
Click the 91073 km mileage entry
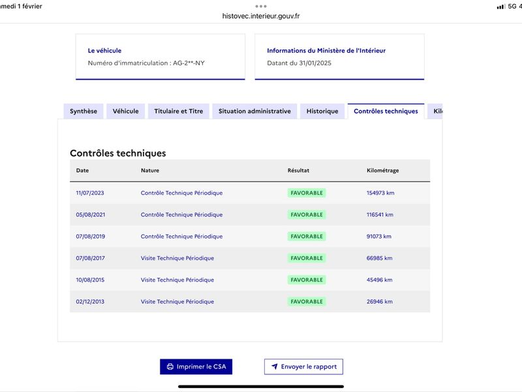379,237
